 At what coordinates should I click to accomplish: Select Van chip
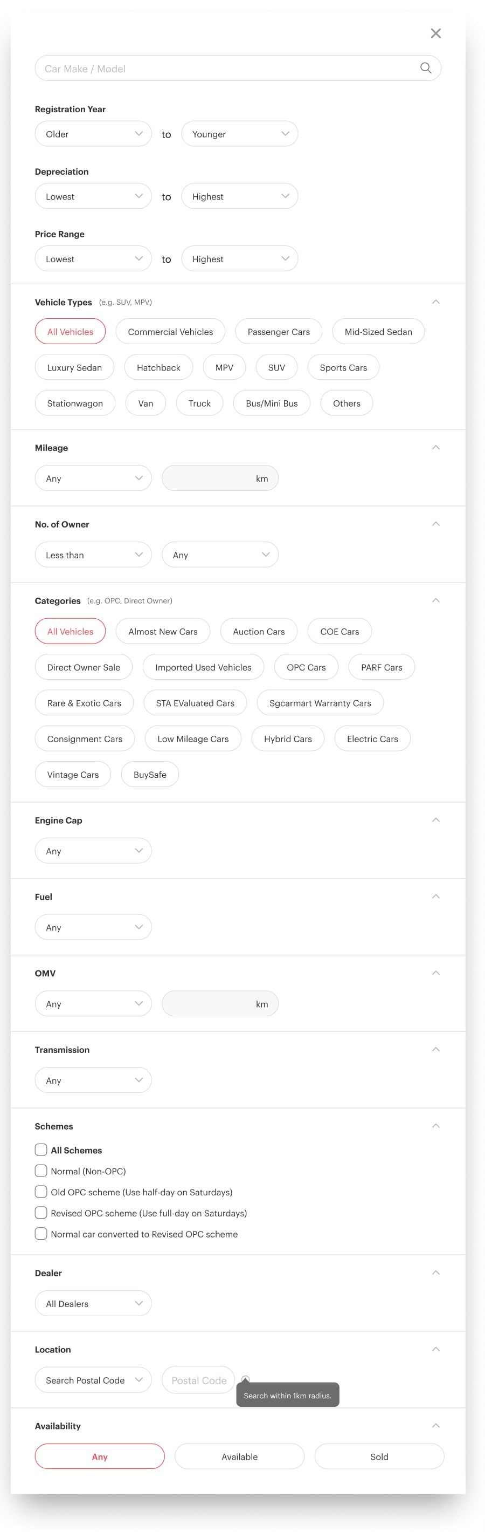[x=145, y=402]
